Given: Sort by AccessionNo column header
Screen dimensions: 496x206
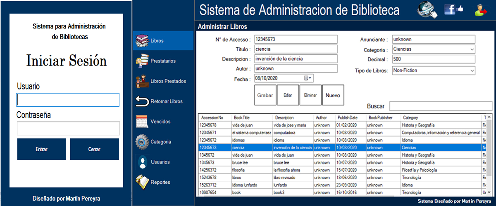Looking at the screenshot, I should [x=215, y=117].
